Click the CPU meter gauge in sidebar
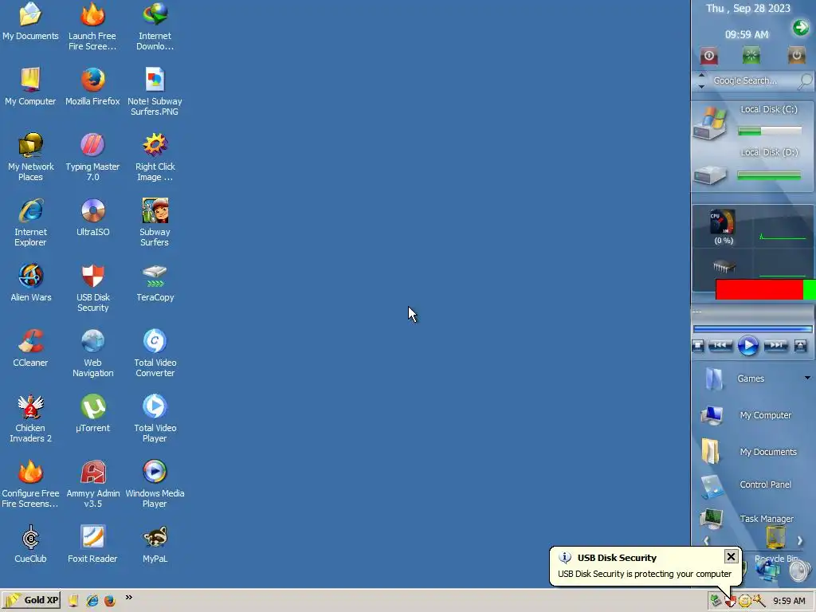The image size is (816, 612). click(723, 222)
